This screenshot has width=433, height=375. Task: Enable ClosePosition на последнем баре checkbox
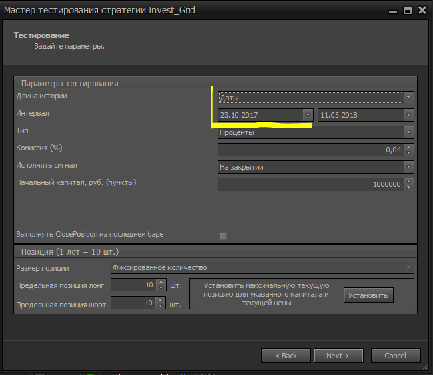click(x=223, y=235)
